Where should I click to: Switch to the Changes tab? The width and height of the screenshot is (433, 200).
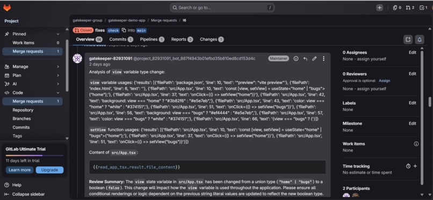(x=212, y=39)
